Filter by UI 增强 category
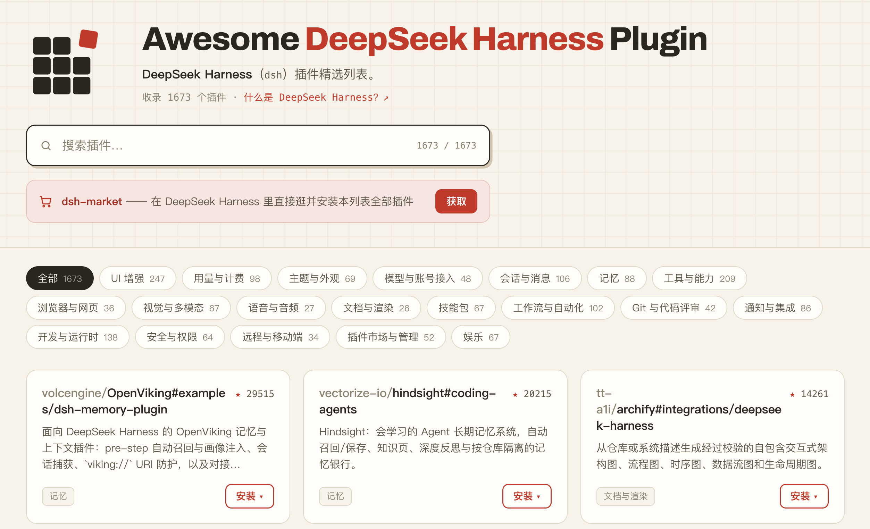870x529 pixels. 138,278
